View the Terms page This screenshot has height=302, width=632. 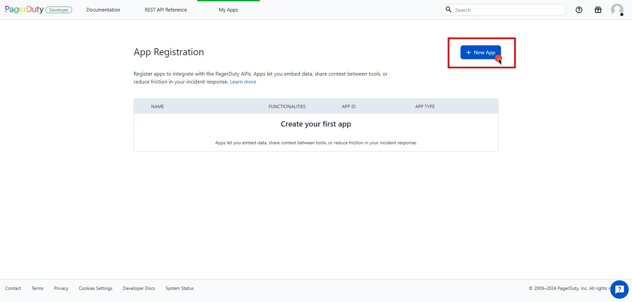(37, 288)
